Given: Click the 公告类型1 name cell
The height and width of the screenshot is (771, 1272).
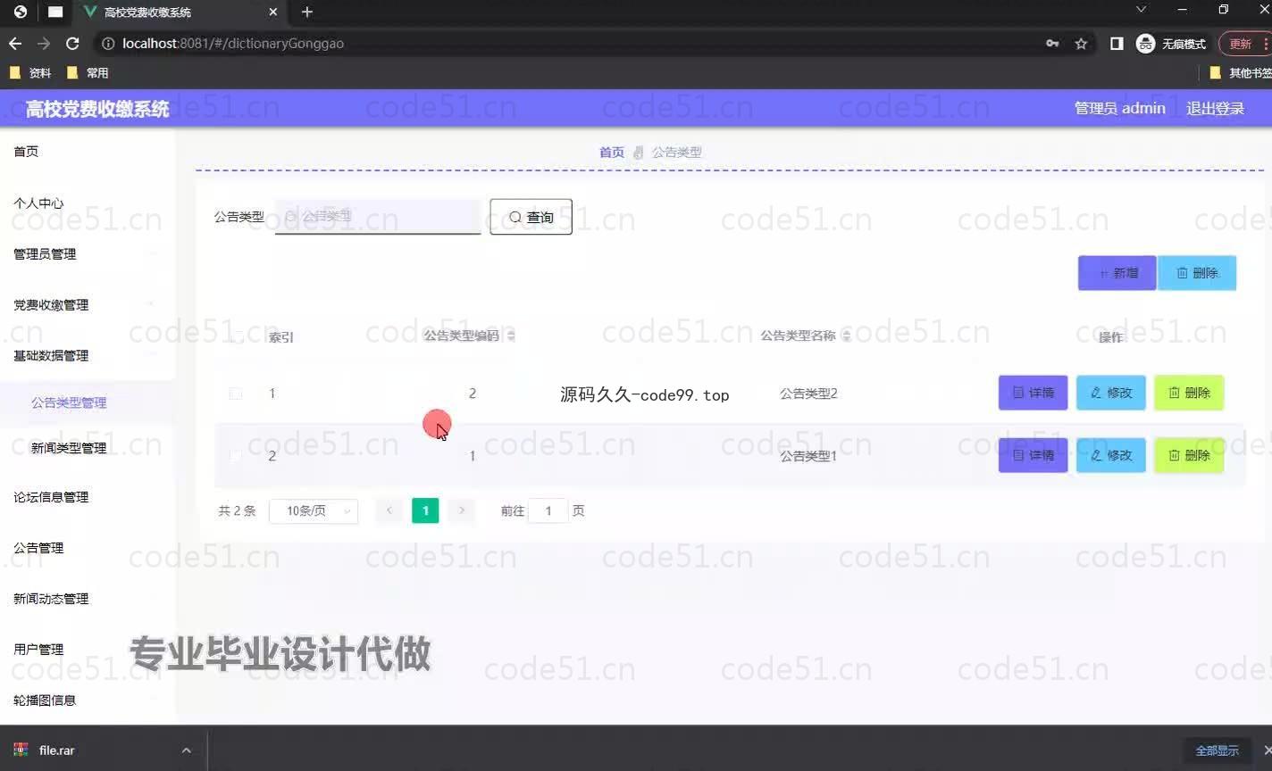Looking at the screenshot, I should pos(808,456).
